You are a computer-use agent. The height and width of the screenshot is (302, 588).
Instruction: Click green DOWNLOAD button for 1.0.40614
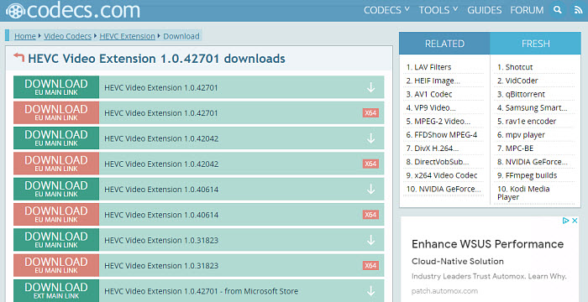56,189
